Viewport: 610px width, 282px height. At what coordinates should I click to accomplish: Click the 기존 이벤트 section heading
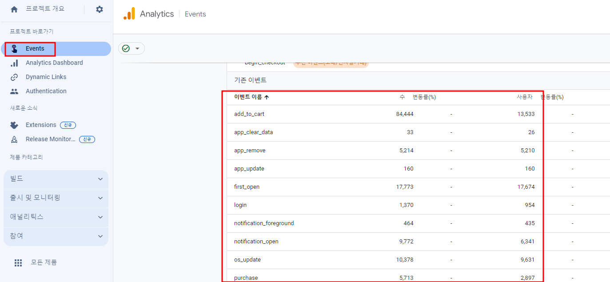click(x=250, y=80)
